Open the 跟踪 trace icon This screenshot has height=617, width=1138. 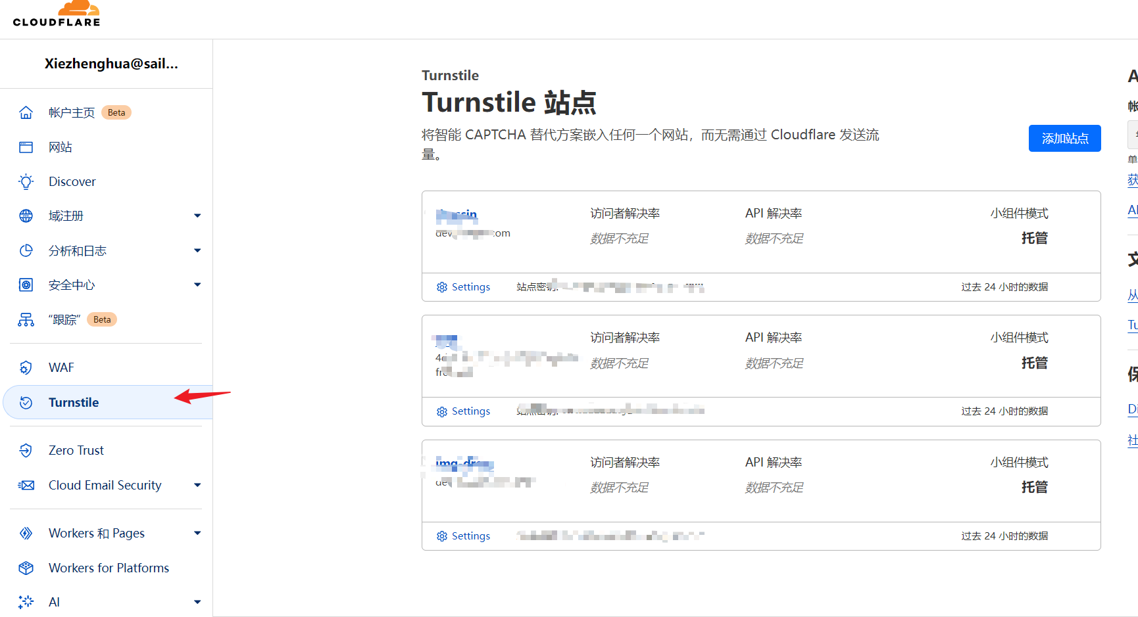click(26, 319)
